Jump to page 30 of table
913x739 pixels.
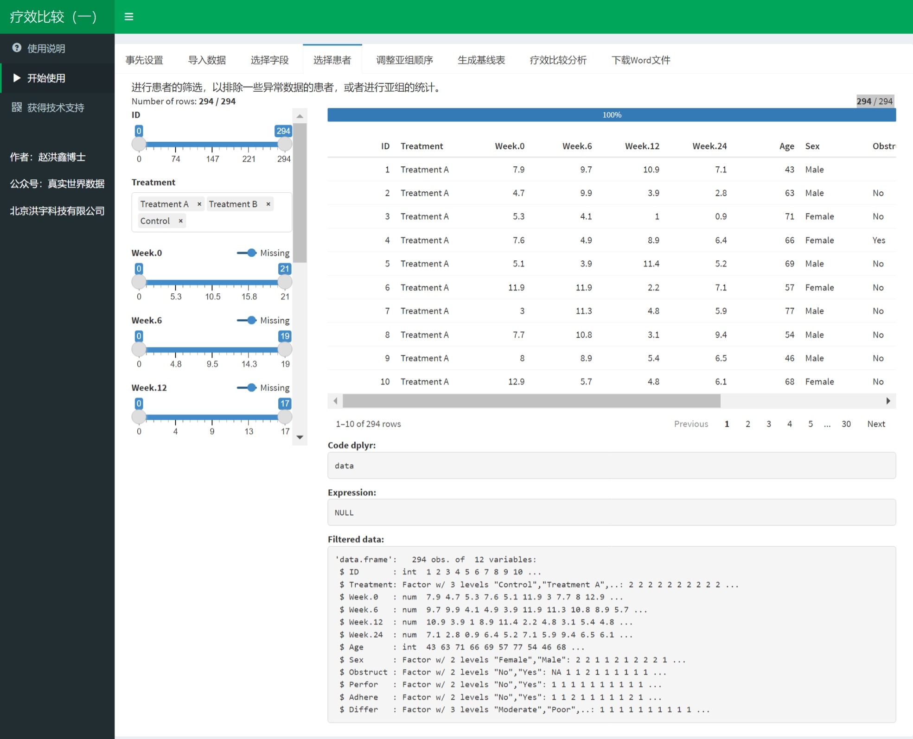(x=846, y=424)
